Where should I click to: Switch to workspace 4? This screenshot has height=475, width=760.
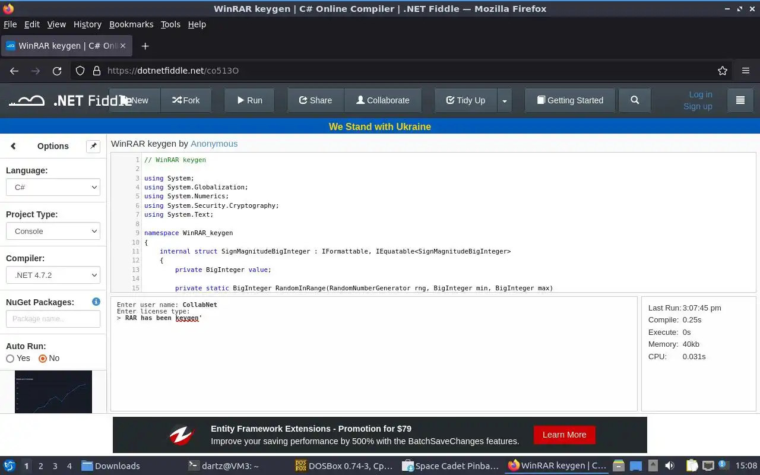(x=69, y=466)
